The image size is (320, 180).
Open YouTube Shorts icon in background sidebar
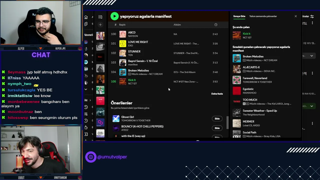pos(86,24)
